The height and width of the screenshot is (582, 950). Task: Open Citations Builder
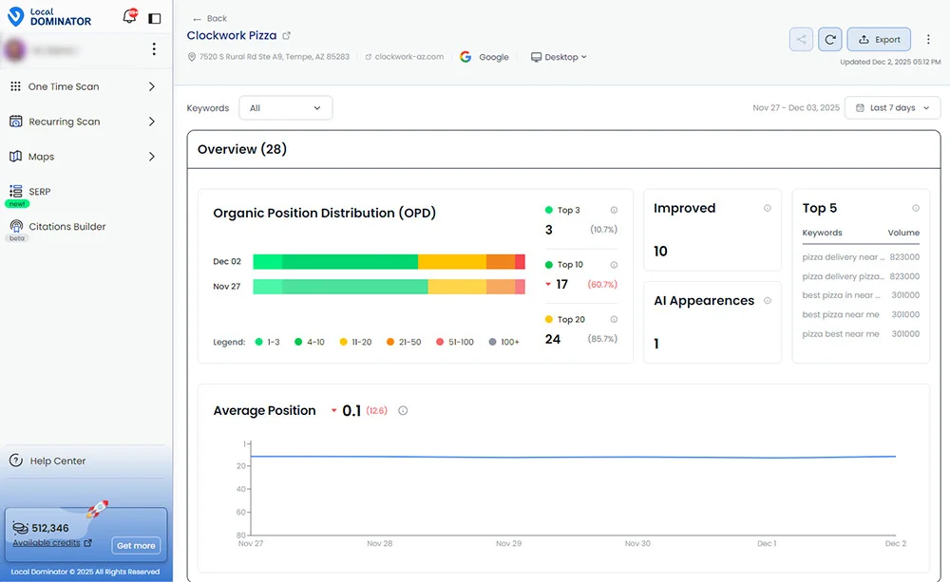tap(67, 227)
